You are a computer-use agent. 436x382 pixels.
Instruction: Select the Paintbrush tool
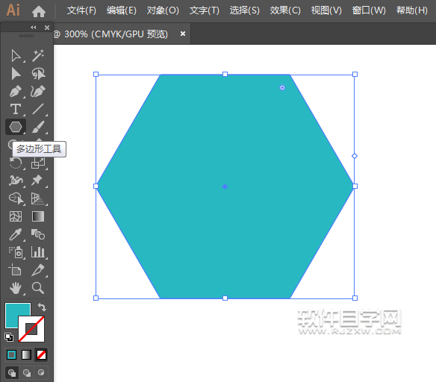coord(38,127)
